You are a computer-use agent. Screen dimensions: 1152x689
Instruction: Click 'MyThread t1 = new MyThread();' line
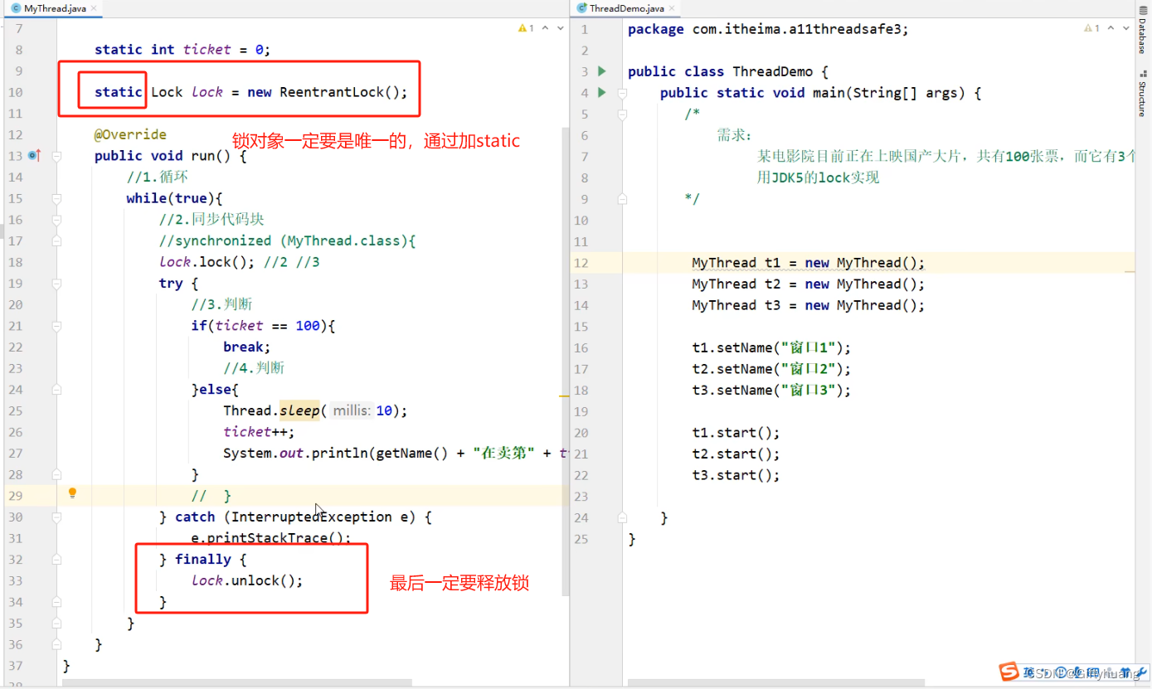click(x=808, y=263)
